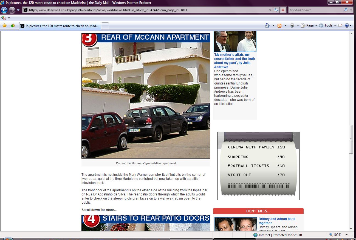
Task: Open Favorites Center star icon
Action: coord(4,26)
